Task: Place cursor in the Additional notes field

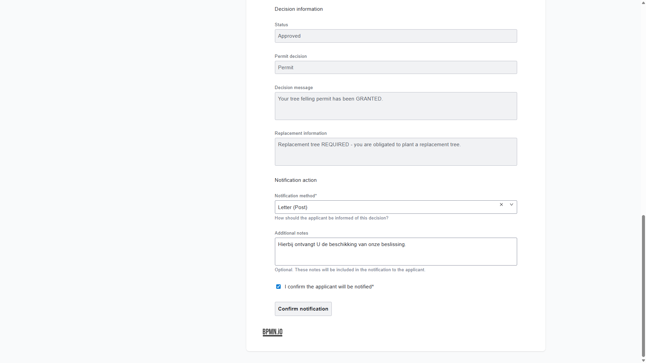Action: click(x=396, y=251)
